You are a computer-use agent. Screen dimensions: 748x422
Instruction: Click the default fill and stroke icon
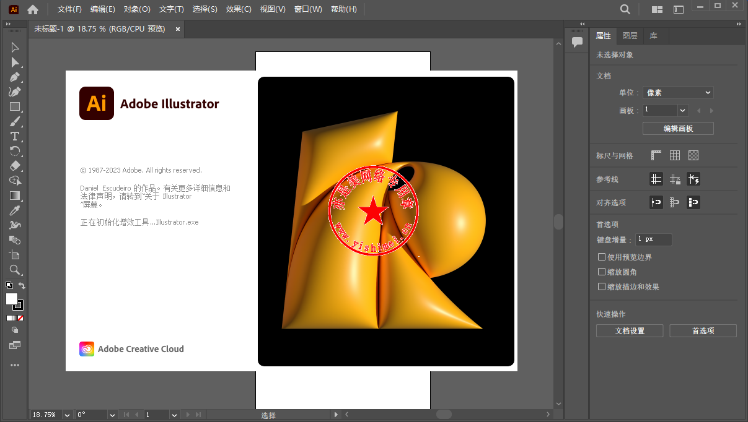pyautogui.click(x=9, y=285)
